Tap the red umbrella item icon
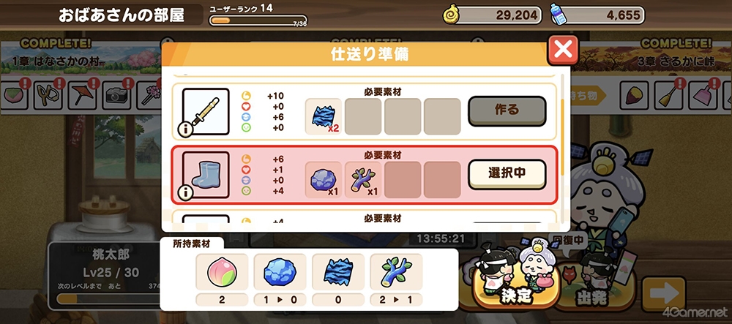This screenshot has height=324, width=732. (83, 96)
